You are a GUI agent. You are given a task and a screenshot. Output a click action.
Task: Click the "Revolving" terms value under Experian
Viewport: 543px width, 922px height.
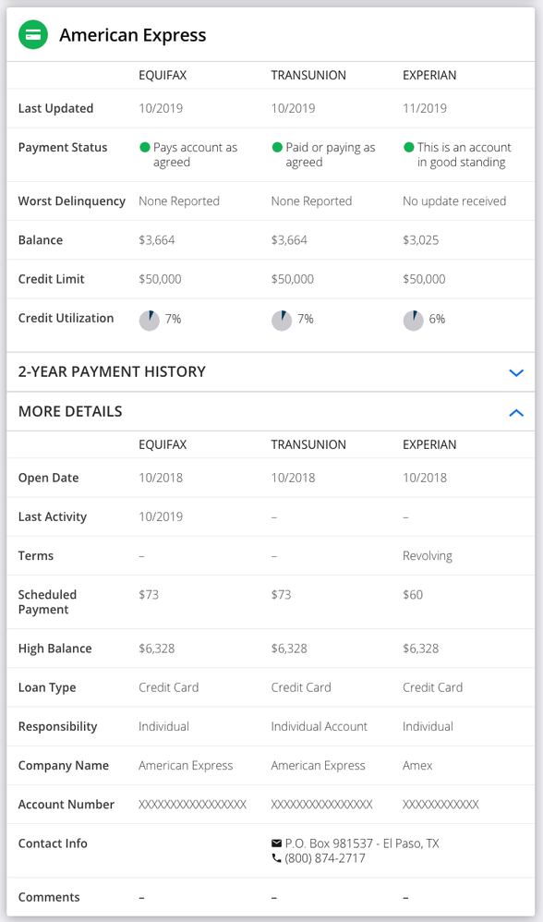coord(425,556)
